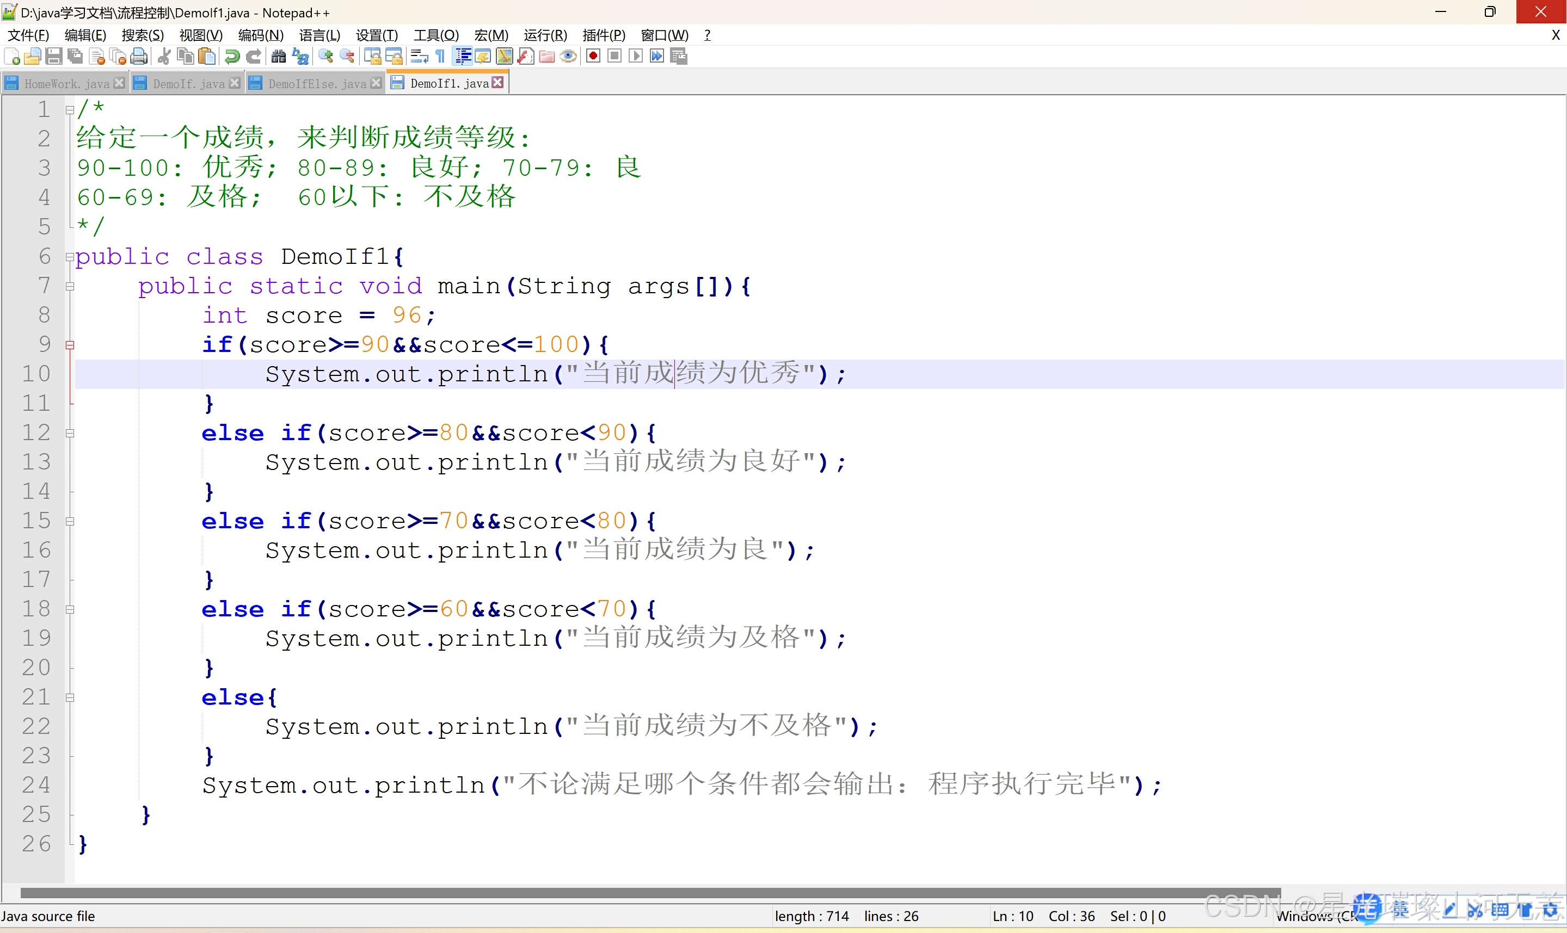
Task: Start macro recording with red dot icon
Action: tap(593, 57)
